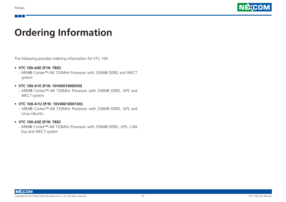The width and height of the screenshot is (286, 202).
Task: Click the small NEXCOM logo in the footer
Action: pos(24,191)
